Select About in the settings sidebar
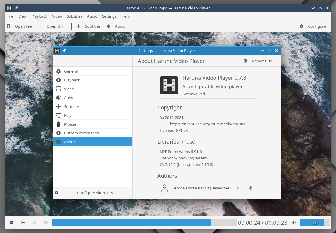 click(x=93, y=142)
